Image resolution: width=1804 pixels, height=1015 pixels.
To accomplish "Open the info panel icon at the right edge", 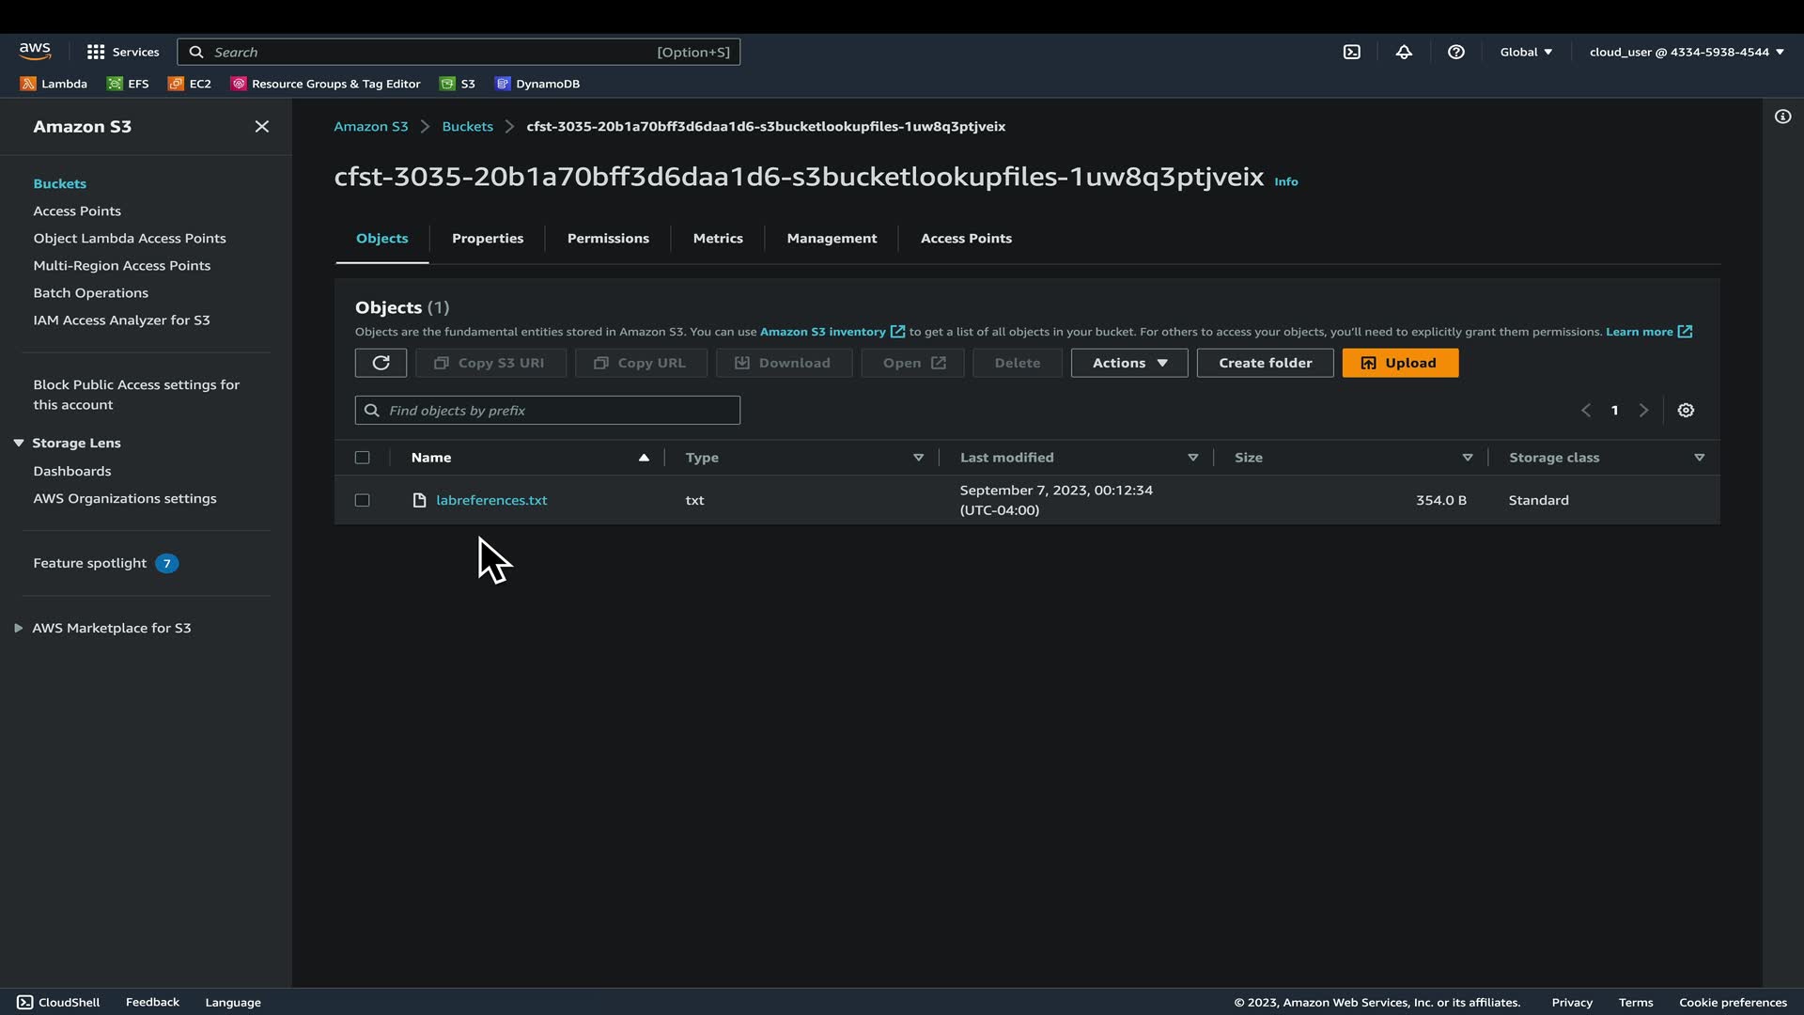I will 1782,117.
